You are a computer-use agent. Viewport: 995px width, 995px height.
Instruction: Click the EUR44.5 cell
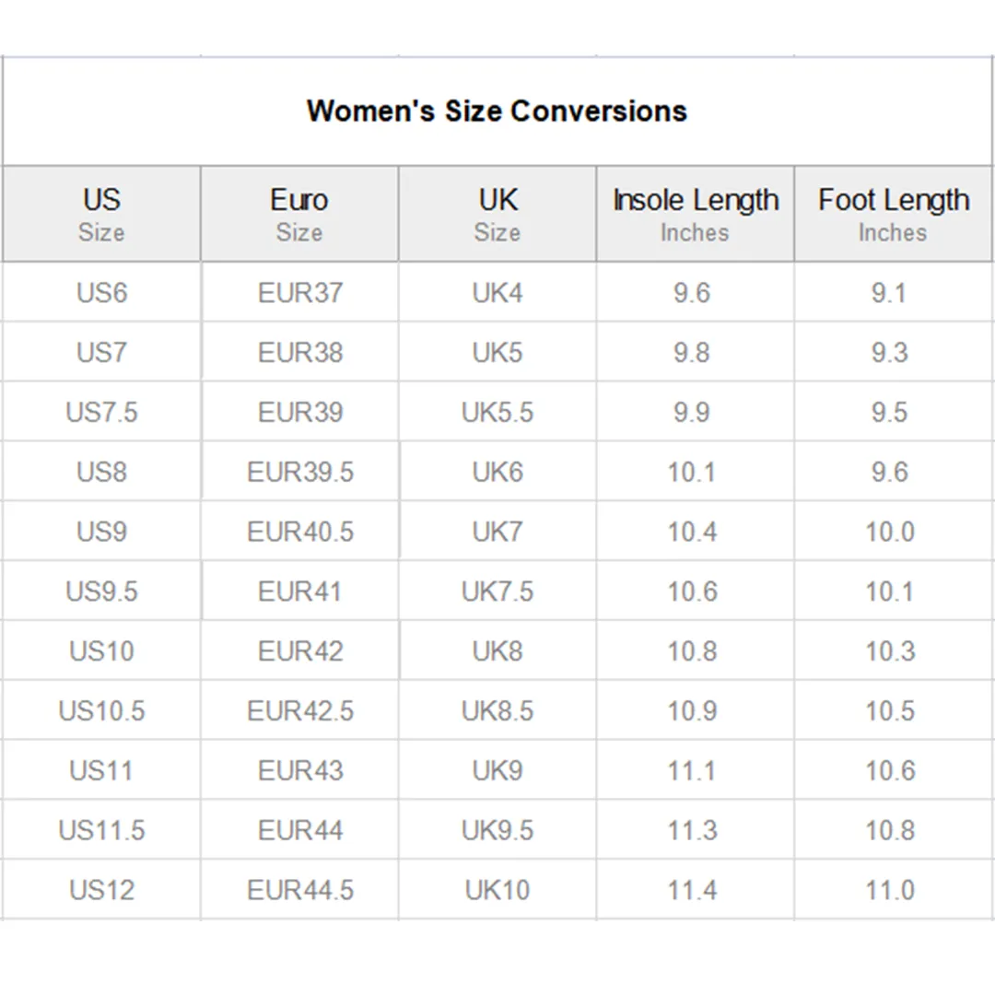point(300,890)
